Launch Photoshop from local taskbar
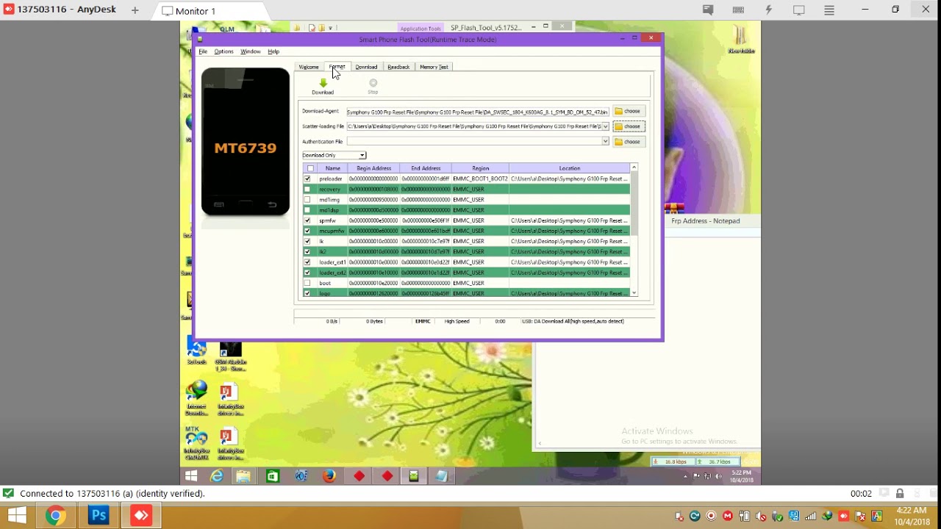The image size is (941, 529). click(99, 516)
